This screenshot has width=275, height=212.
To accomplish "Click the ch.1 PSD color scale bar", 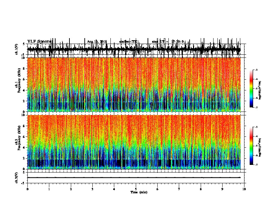I will (251, 89).
